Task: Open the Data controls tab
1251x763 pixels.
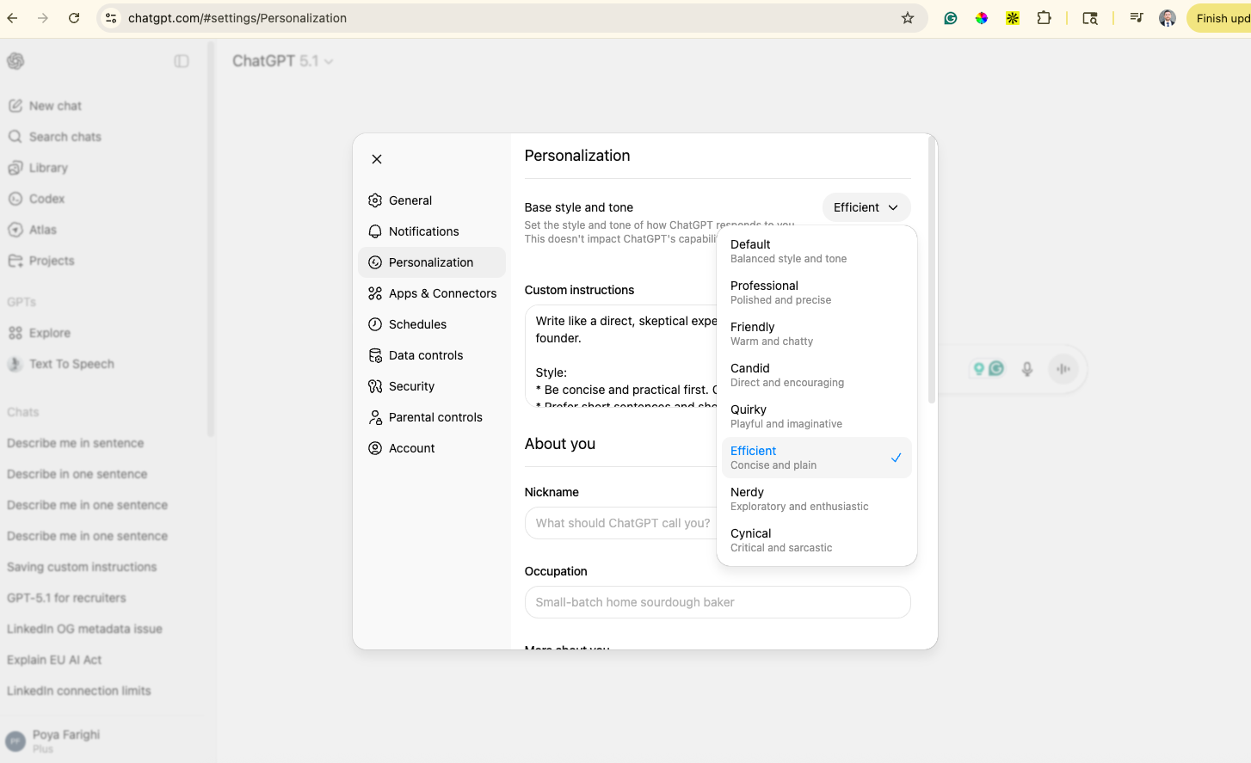Action: [432, 355]
